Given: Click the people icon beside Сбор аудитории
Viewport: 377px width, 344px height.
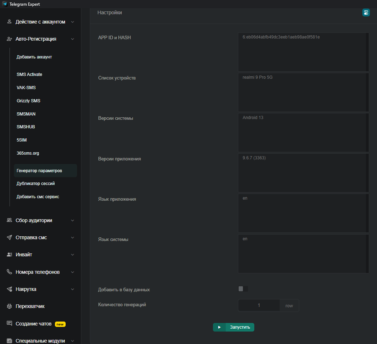Looking at the screenshot, I should point(9,220).
